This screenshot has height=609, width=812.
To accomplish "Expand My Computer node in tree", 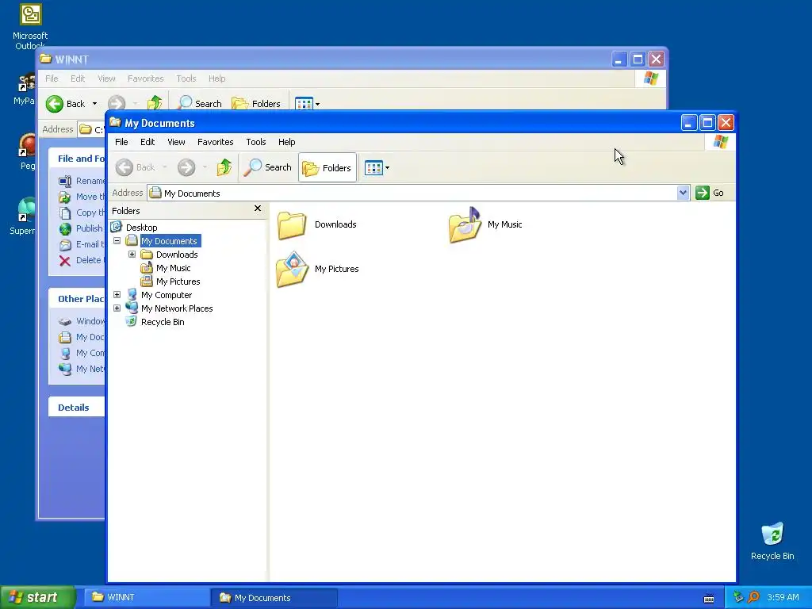I will click(117, 295).
